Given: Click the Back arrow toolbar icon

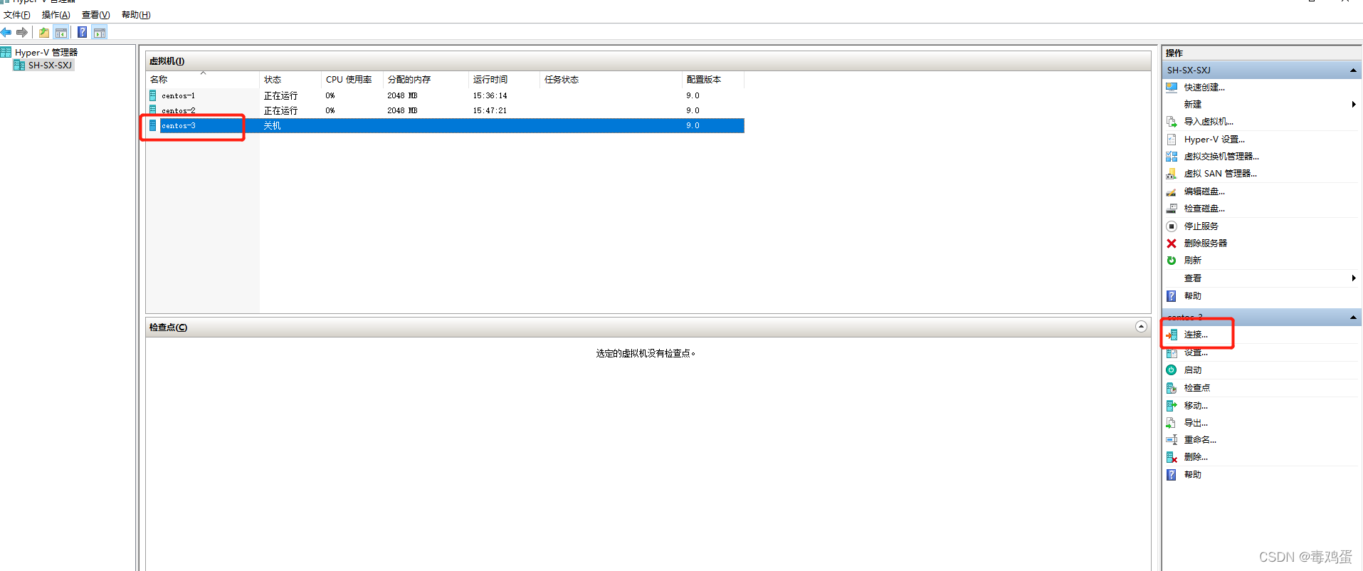Looking at the screenshot, I should point(6,32).
